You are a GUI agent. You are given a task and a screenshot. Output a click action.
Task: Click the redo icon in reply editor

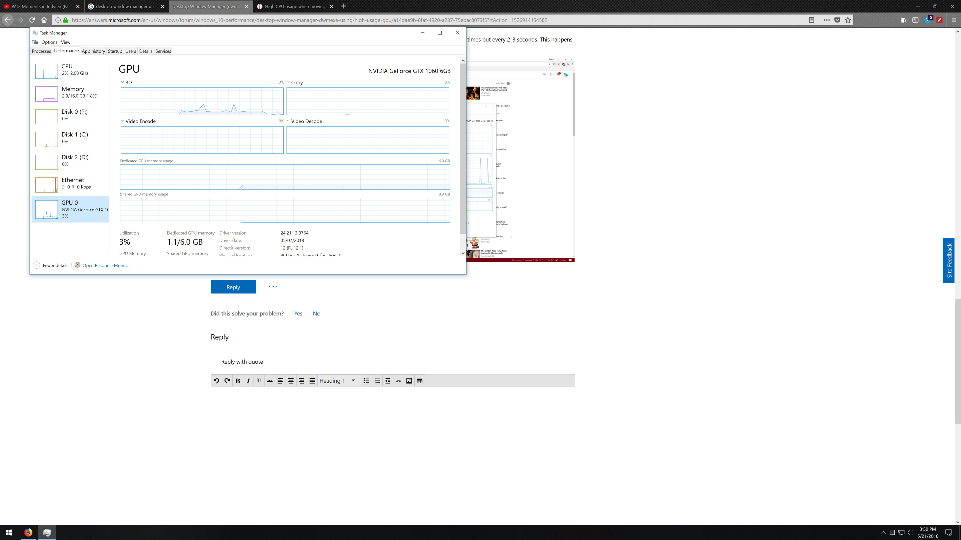227,380
